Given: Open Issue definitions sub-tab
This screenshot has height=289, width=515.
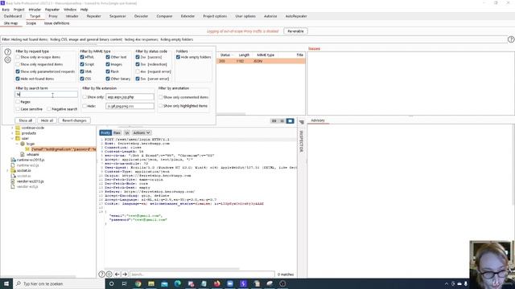Looking at the screenshot, I should pos(56,23).
